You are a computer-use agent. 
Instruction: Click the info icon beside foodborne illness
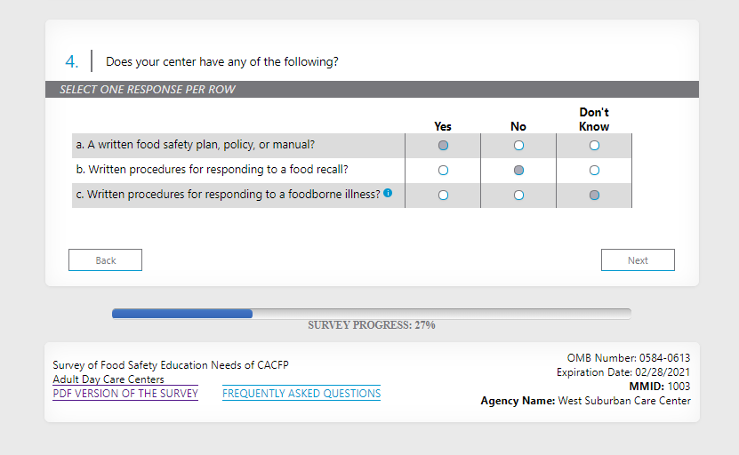(388, 194)
